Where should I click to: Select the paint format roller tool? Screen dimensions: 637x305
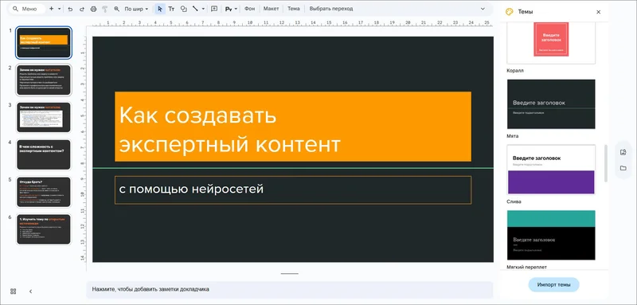[x=105, y=9]
